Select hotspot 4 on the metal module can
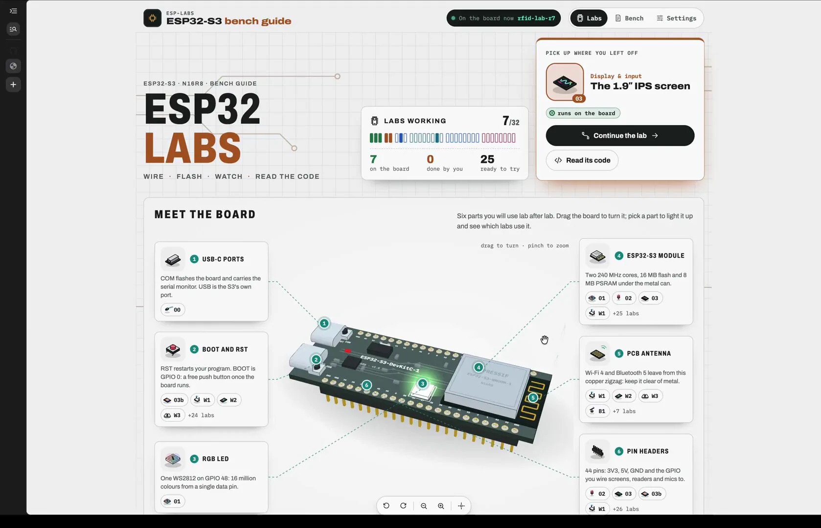The width and height of the screenshot is (821, 528). pos(479,367)
